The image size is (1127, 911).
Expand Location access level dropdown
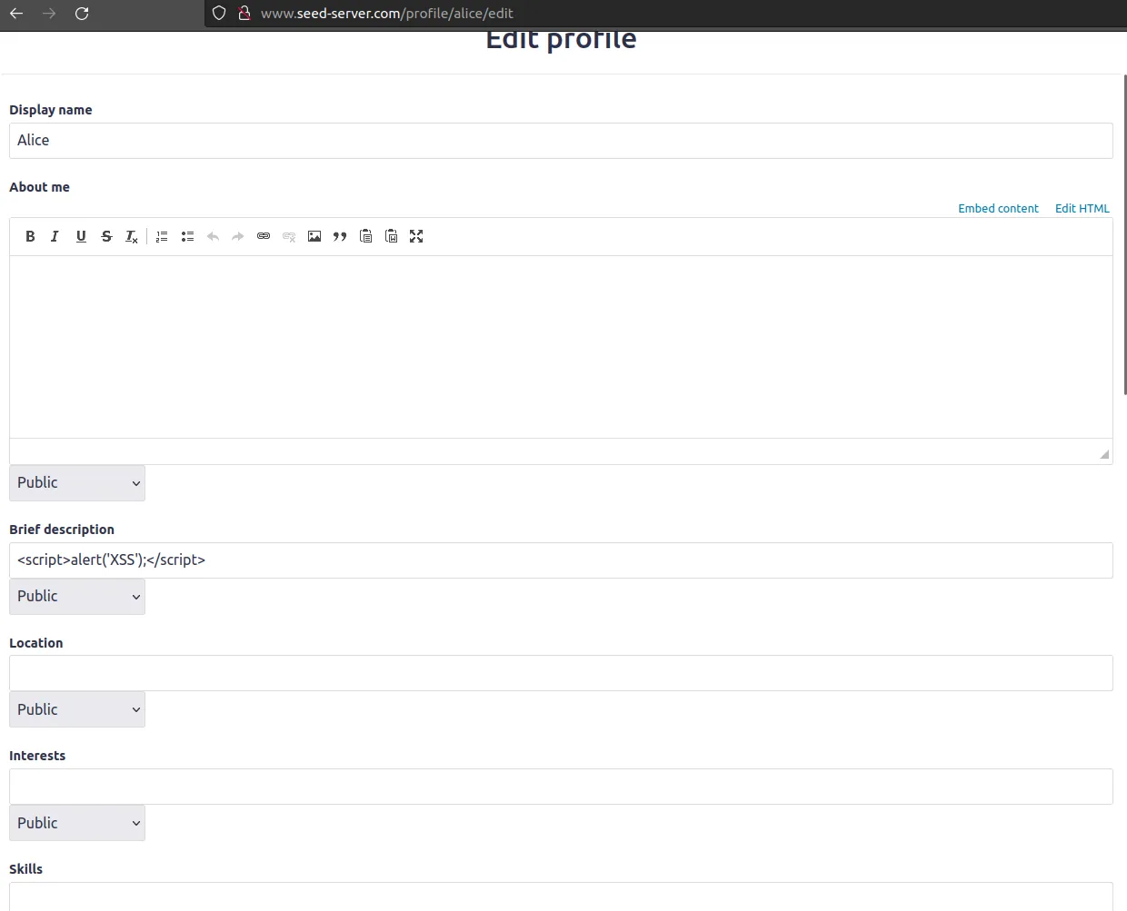77,709
